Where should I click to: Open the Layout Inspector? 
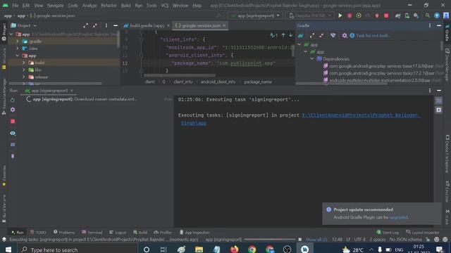tap(423, 233)
